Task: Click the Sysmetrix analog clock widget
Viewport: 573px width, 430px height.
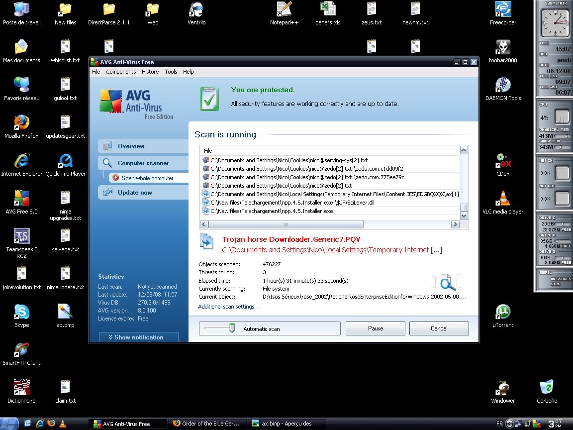Action: [x=555, y=23]
